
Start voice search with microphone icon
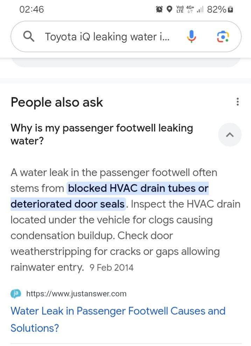click(191, 36)
